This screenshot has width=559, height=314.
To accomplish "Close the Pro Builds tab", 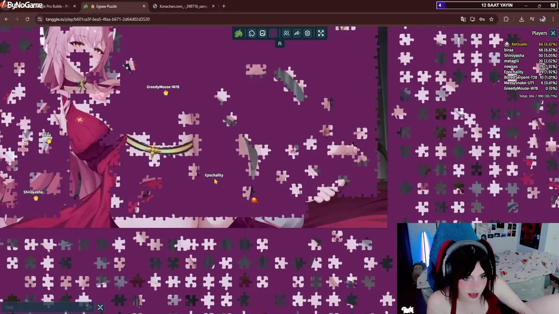I will coord(75,6).
